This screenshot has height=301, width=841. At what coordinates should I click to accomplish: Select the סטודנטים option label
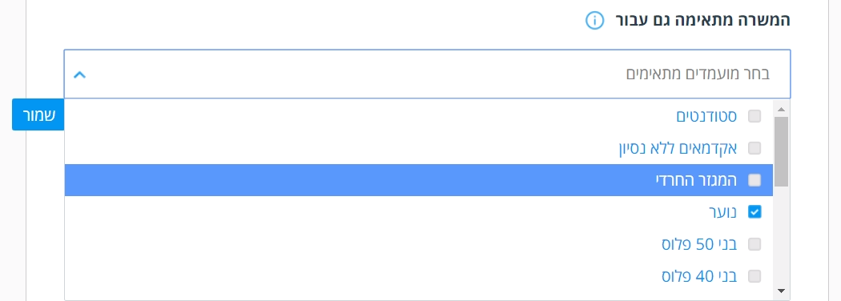click(706, 116)
